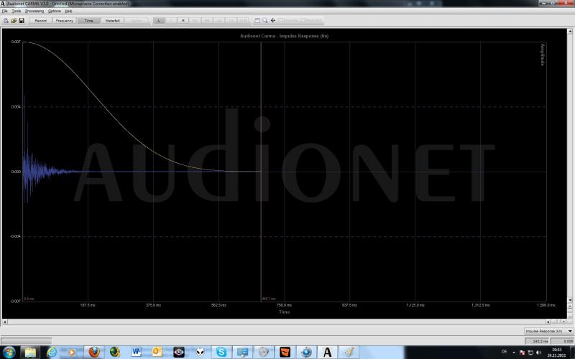The width and height of the screenshot is (575, 359).
Task: Click the zoom rectangle window icon
Action: [x=258, y=21]
